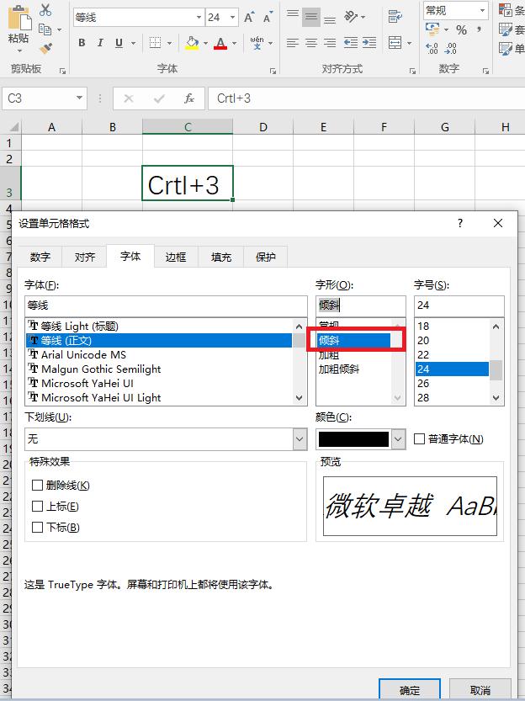
Task: Click the cell borders icon
Action: [x=155, y=43]
